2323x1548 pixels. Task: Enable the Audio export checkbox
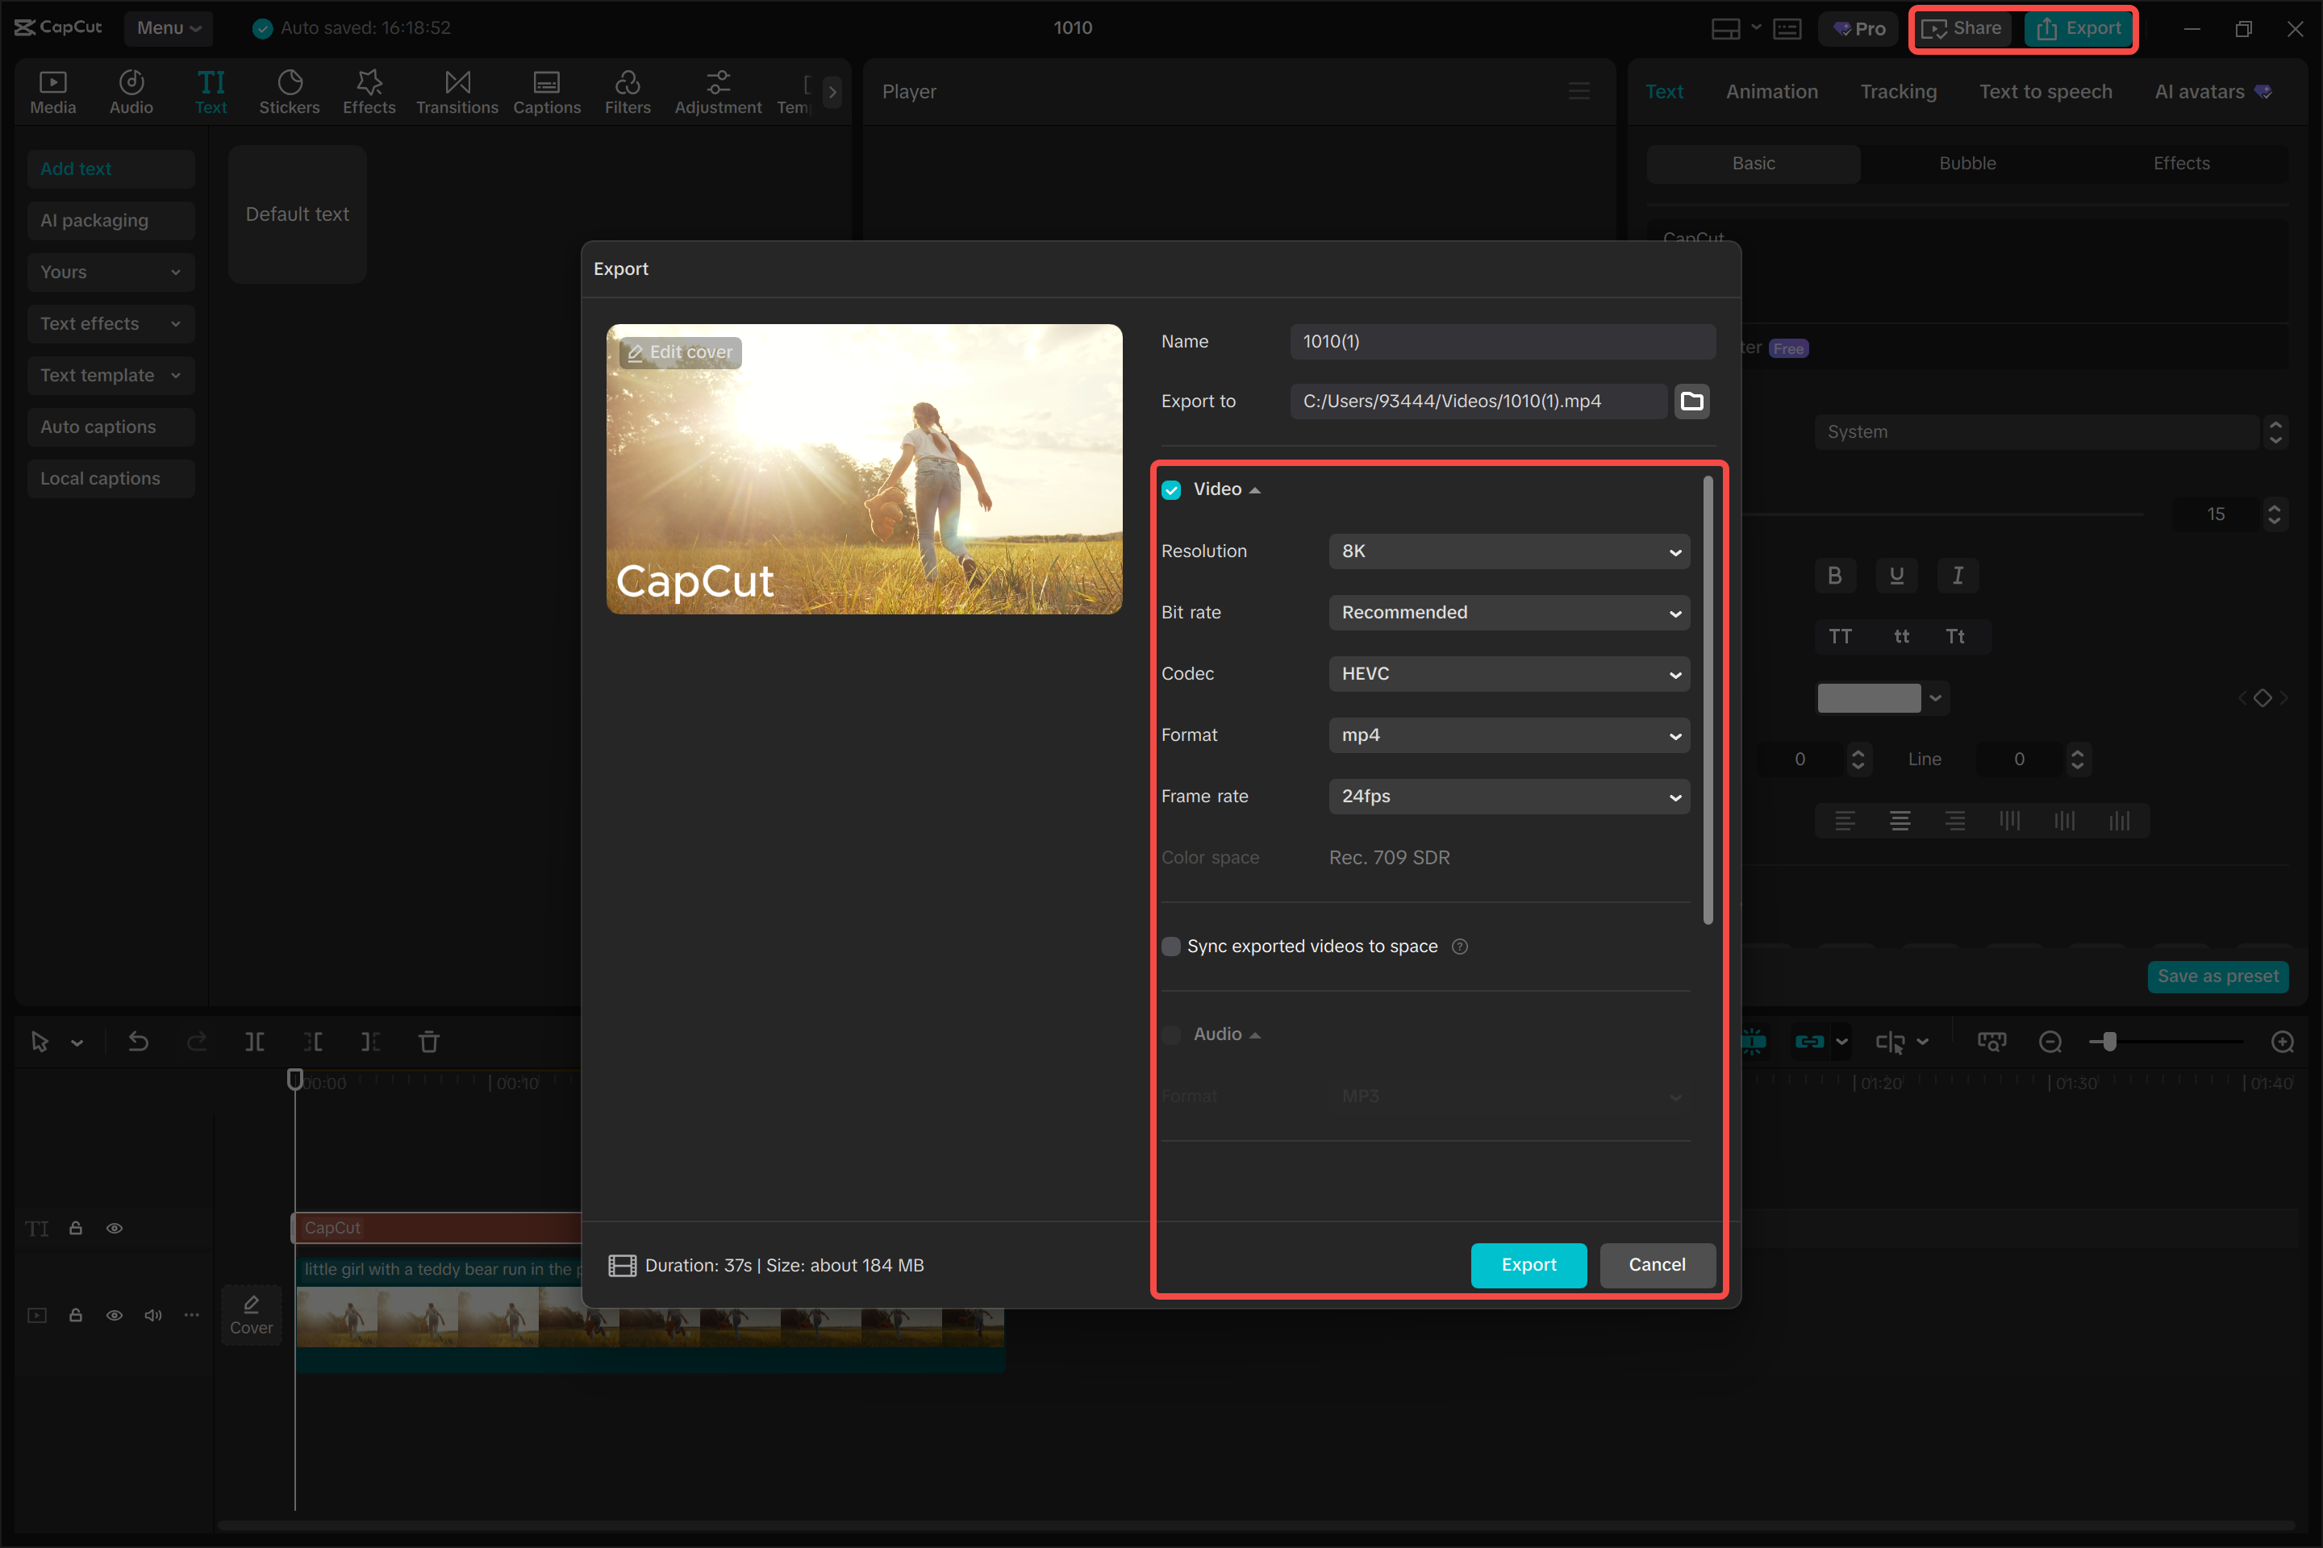(1171, 1034)
